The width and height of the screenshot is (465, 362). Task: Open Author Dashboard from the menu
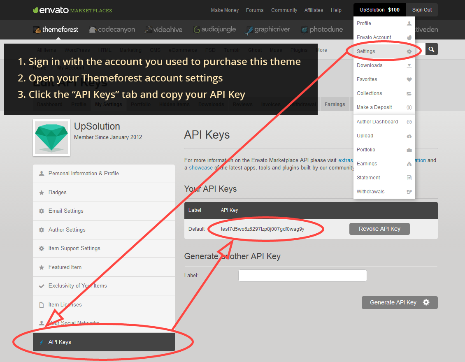point(384,122)
